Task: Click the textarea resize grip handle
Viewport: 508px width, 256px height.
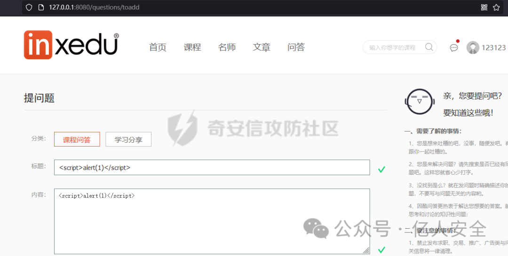Action: 366,250
